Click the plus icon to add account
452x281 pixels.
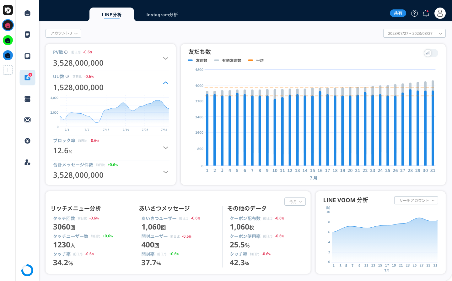tap(8, 70)
